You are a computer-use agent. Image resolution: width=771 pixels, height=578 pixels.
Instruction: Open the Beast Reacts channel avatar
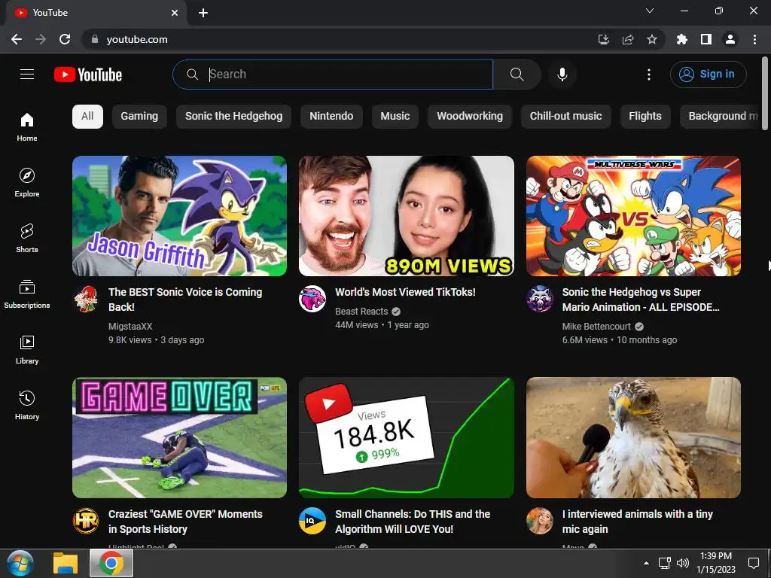(x=312, y=299)
